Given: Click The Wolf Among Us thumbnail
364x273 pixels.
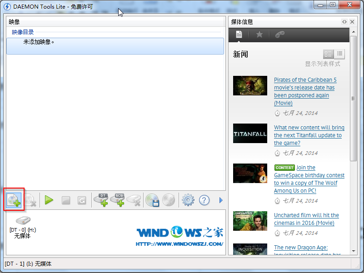Looking at the screenshot, I should coord(250,173).
